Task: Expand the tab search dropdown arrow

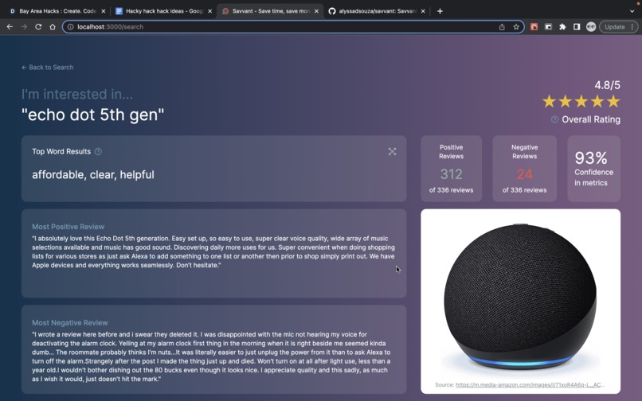Action: (632, 11)
